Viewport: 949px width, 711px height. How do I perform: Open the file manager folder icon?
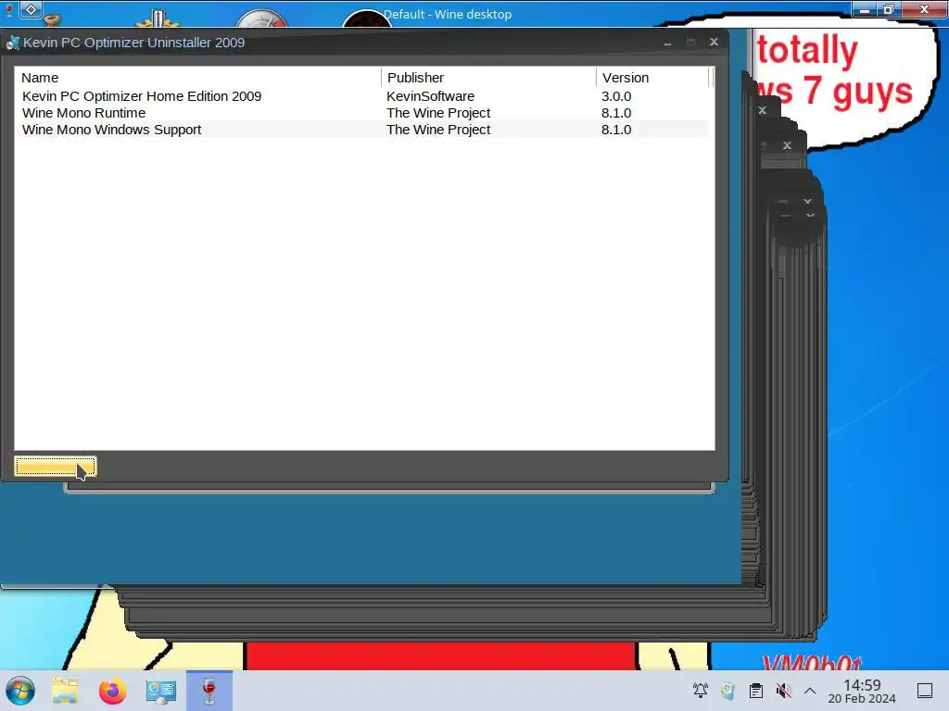(65, 691)
